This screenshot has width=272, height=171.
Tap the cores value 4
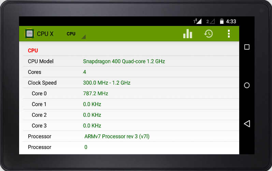coord(85,72)
